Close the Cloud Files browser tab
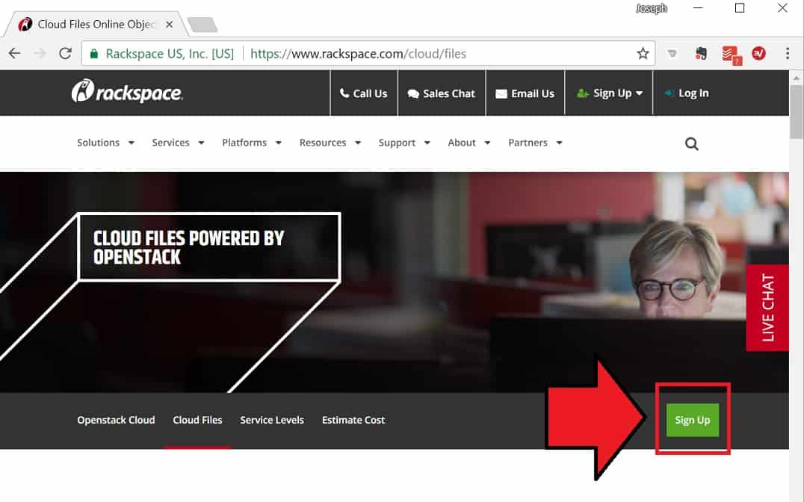The width and height of the screenshot is (804, 502). click(x=169, y=24)
